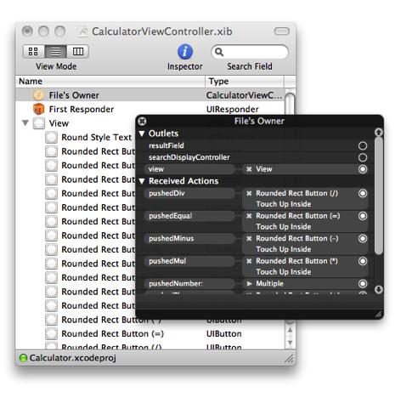
Task: Click the CalculatorViewController.xib title proxy icon
Action: click(83, 31)
